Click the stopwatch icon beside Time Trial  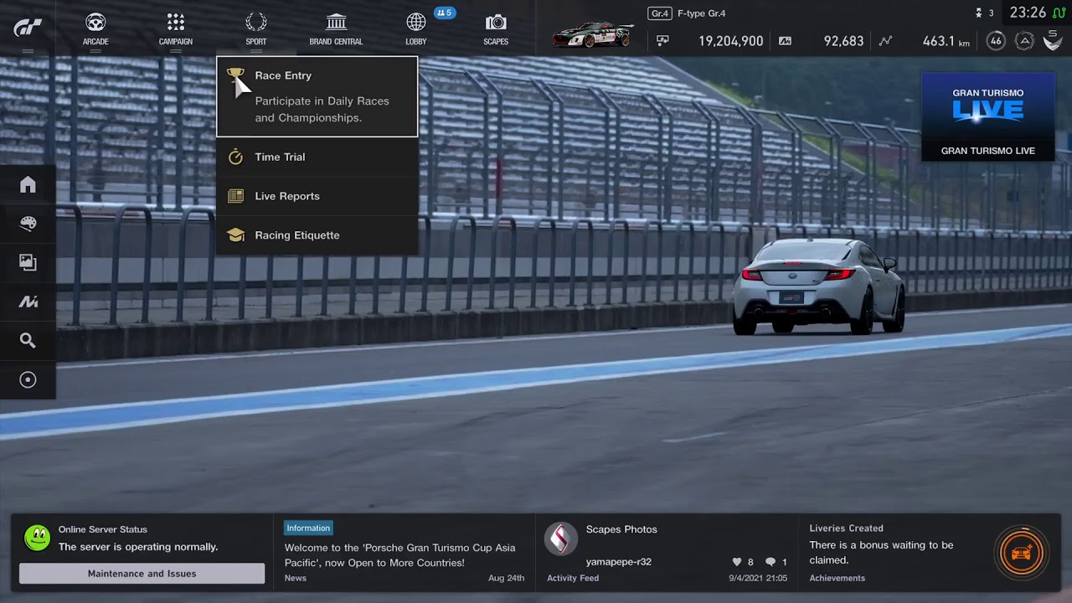pos(235,157)
